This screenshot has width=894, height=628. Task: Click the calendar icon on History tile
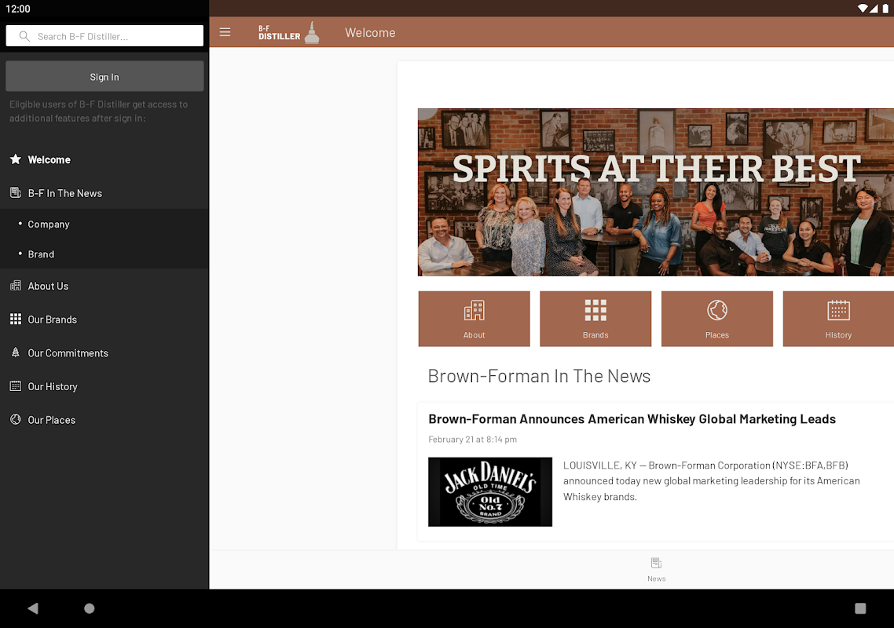tap(838, 310)
